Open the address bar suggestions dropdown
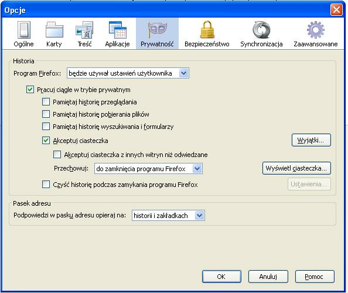Viewport: 348px width, 293px height. [168, 216]
